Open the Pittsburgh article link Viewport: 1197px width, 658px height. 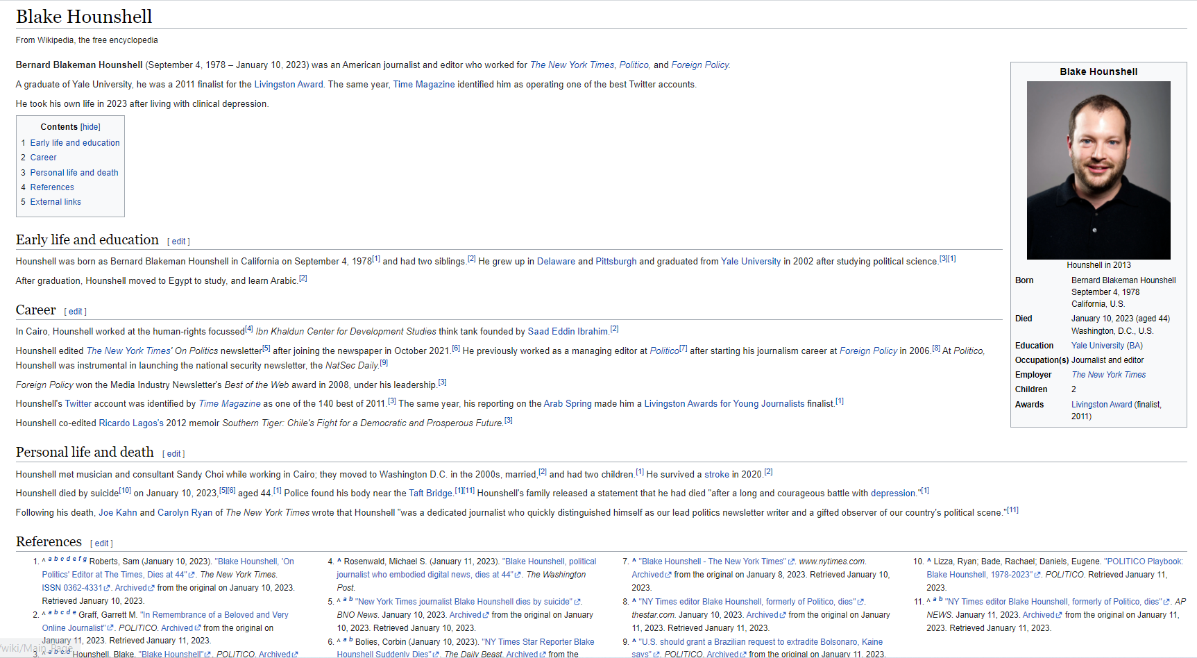pos(616,262)
